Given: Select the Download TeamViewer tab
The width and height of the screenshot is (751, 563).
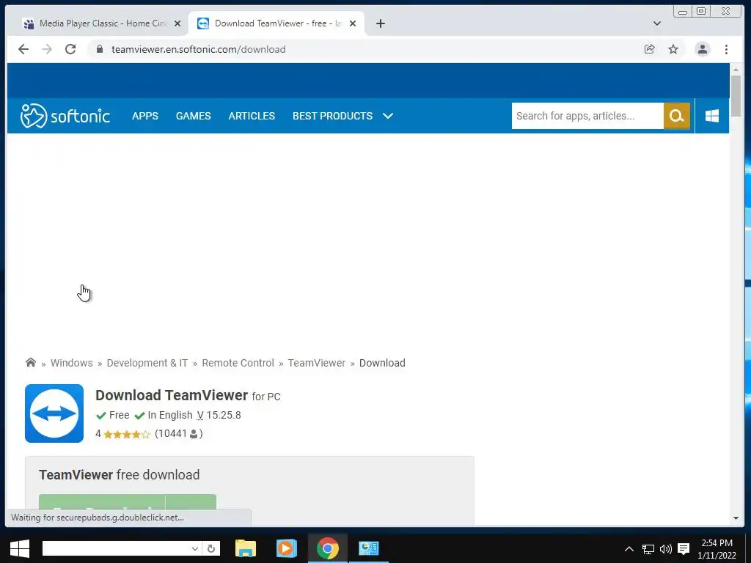Looking at the screenshot, I should pyautogui.click(x=276, y=23).
